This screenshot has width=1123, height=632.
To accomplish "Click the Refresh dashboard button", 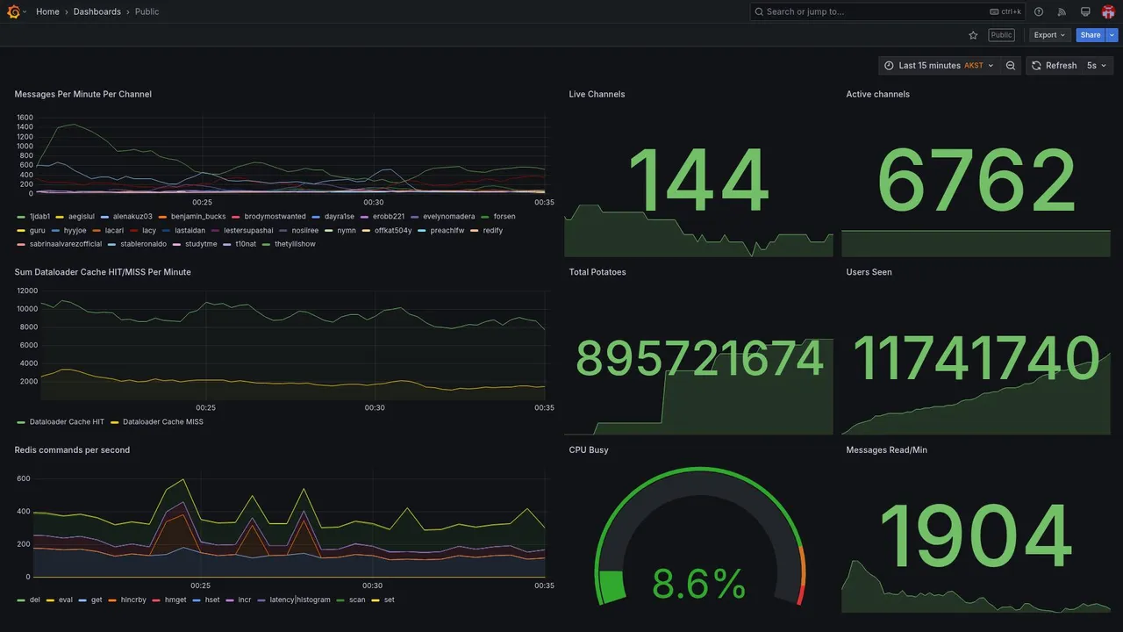I will (x=1054, y=66).
